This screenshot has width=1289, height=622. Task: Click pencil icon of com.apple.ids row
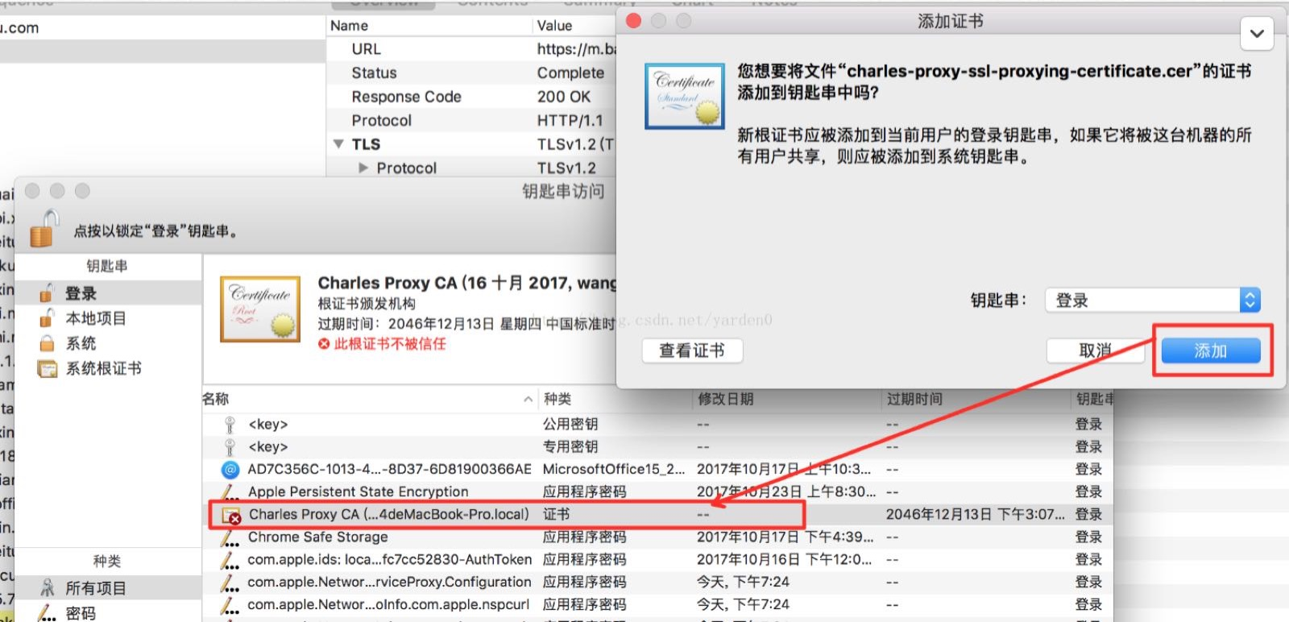pyautogui.click(x=230, y=559)
